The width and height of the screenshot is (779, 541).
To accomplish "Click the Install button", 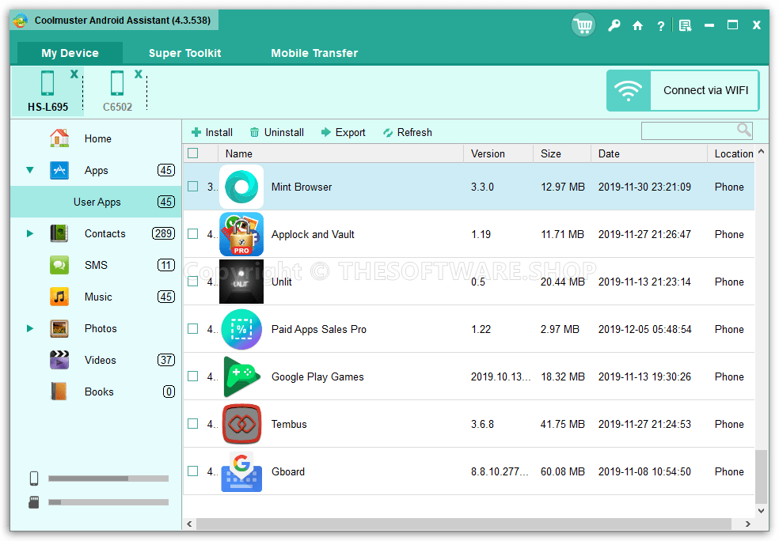I will (x=212, y=133).
